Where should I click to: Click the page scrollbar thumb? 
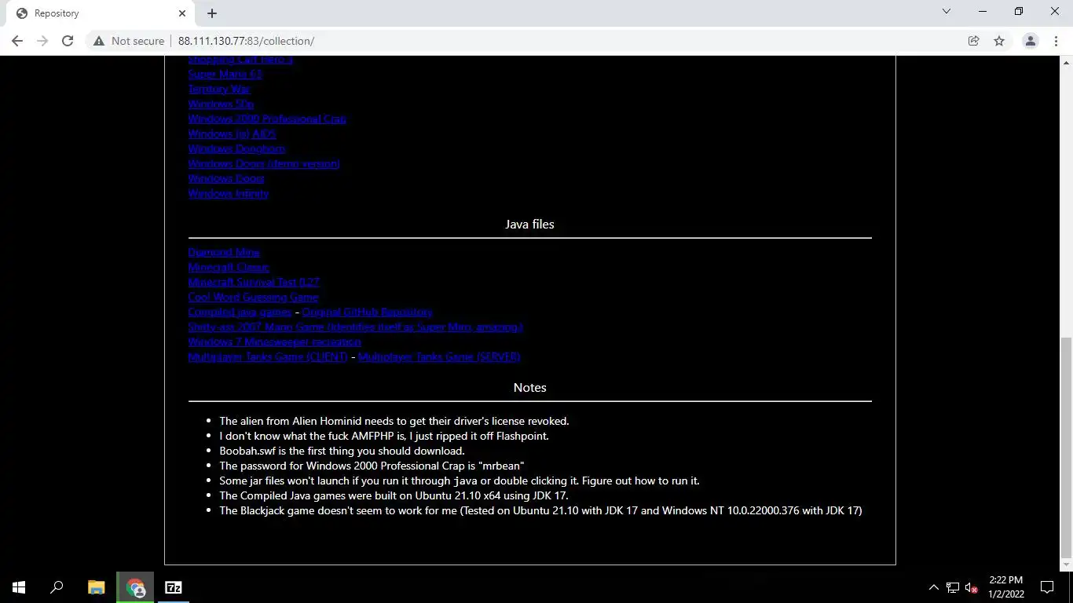click(x=1066, y=448)
